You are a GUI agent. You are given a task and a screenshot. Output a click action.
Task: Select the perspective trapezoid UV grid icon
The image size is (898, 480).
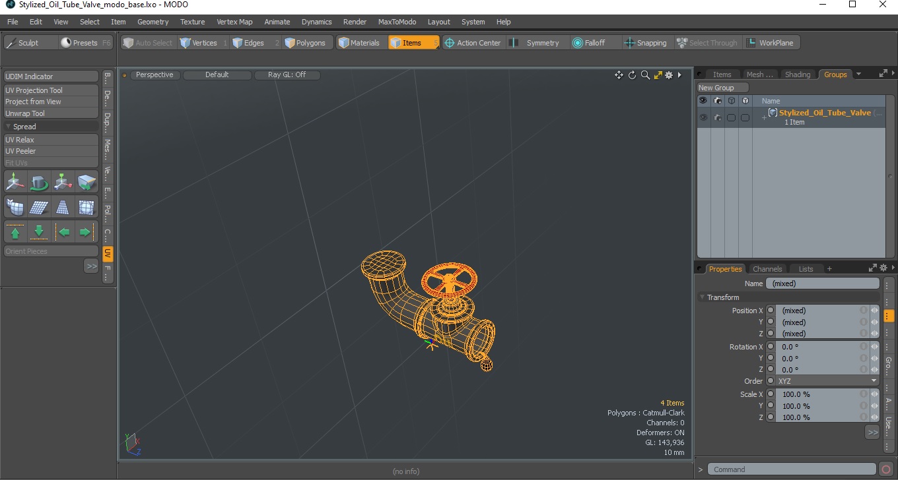coord(63,207)
